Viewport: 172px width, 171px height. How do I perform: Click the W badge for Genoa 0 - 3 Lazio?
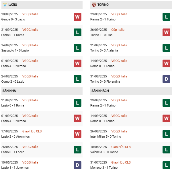(77, 17)
